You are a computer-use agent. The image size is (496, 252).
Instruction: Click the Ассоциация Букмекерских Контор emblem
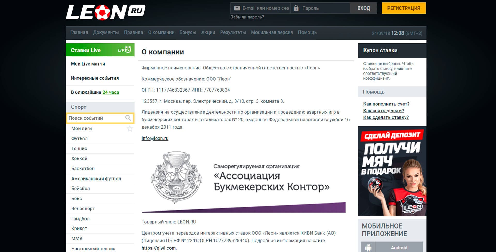point(176,177)
